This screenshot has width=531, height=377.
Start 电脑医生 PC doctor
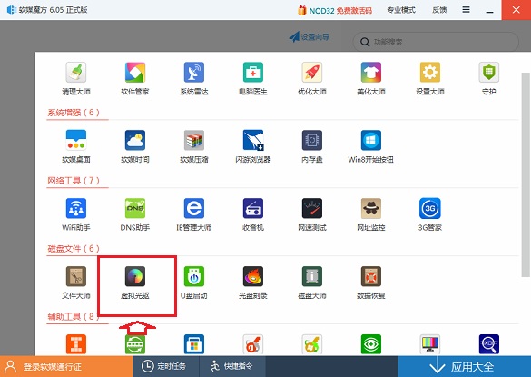(x=253, y=78)
